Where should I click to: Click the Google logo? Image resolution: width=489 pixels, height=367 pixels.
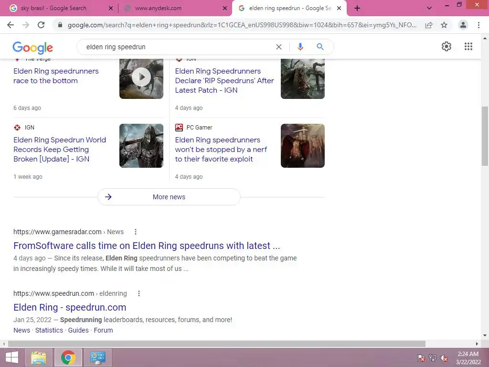33,47
